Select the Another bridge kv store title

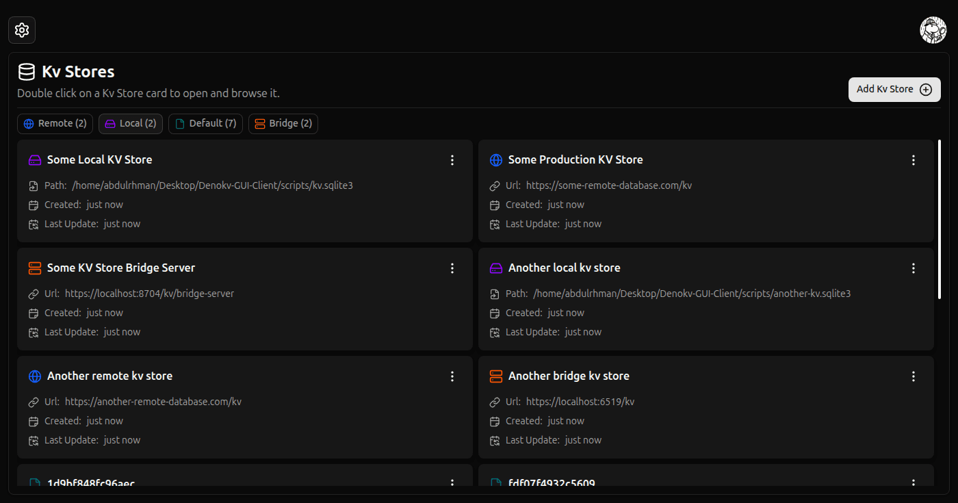coord(569,376)
